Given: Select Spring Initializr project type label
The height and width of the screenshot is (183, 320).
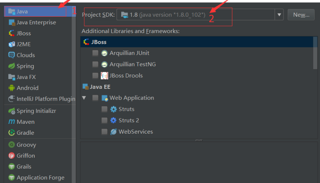Looking at the screenshot, I should click(36, 111).
